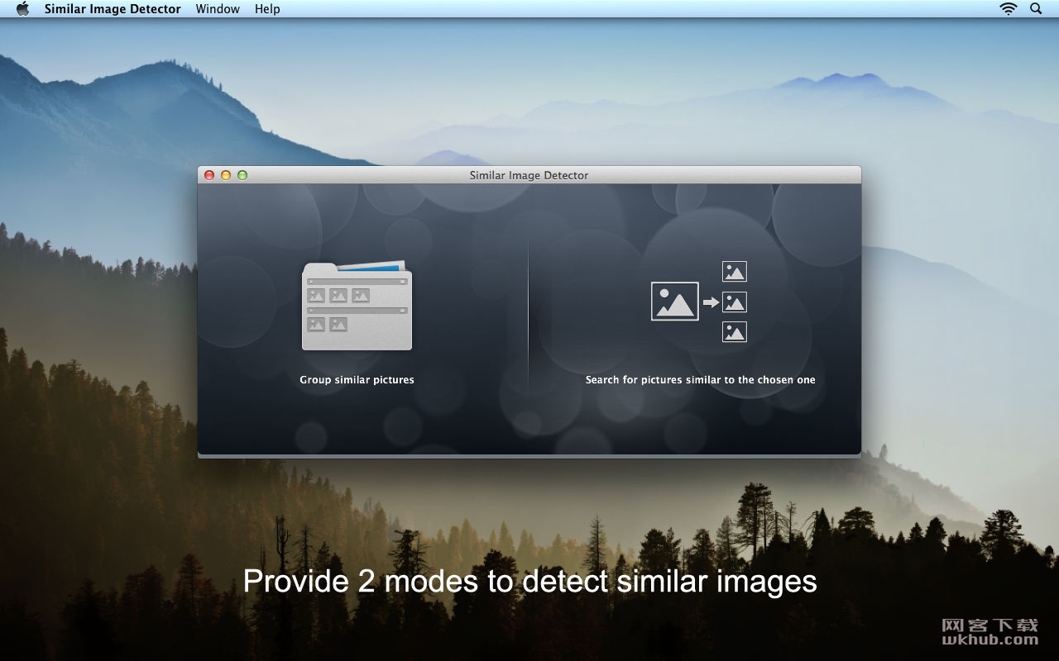The image size is (1059, 661).
Task: Click the large source image icon
Action: click(x=675, y=302)
